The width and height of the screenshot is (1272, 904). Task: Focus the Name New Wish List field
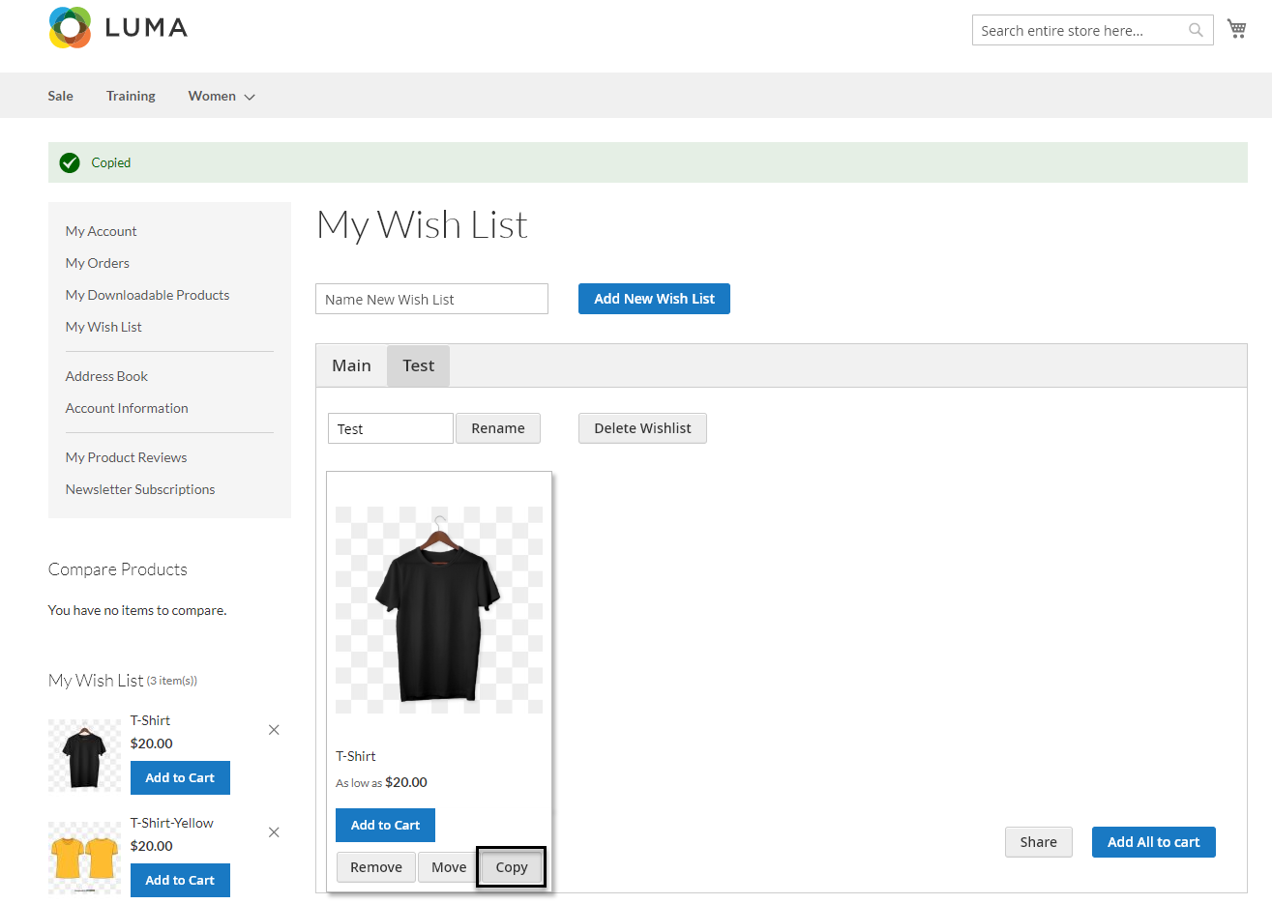(431, 299)
